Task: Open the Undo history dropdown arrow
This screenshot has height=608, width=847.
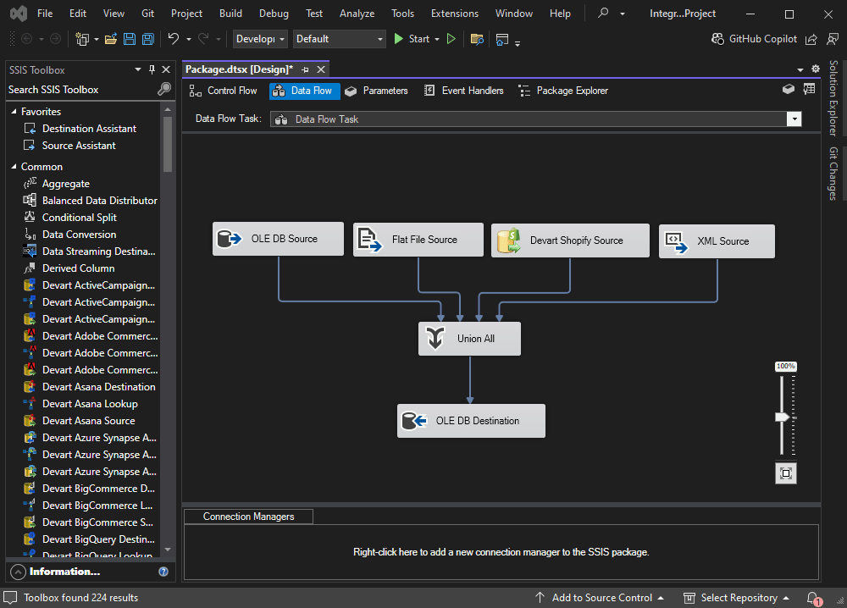Action: (x=189, y=39)
